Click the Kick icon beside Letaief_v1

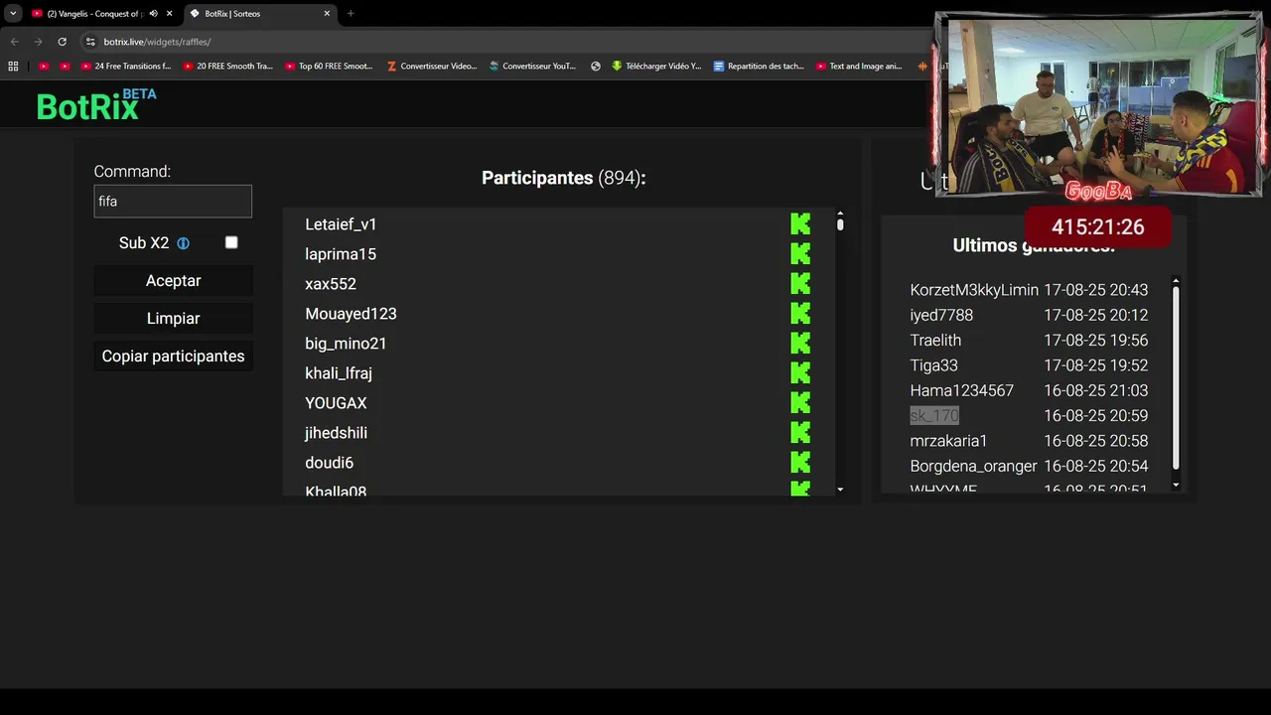800,223
